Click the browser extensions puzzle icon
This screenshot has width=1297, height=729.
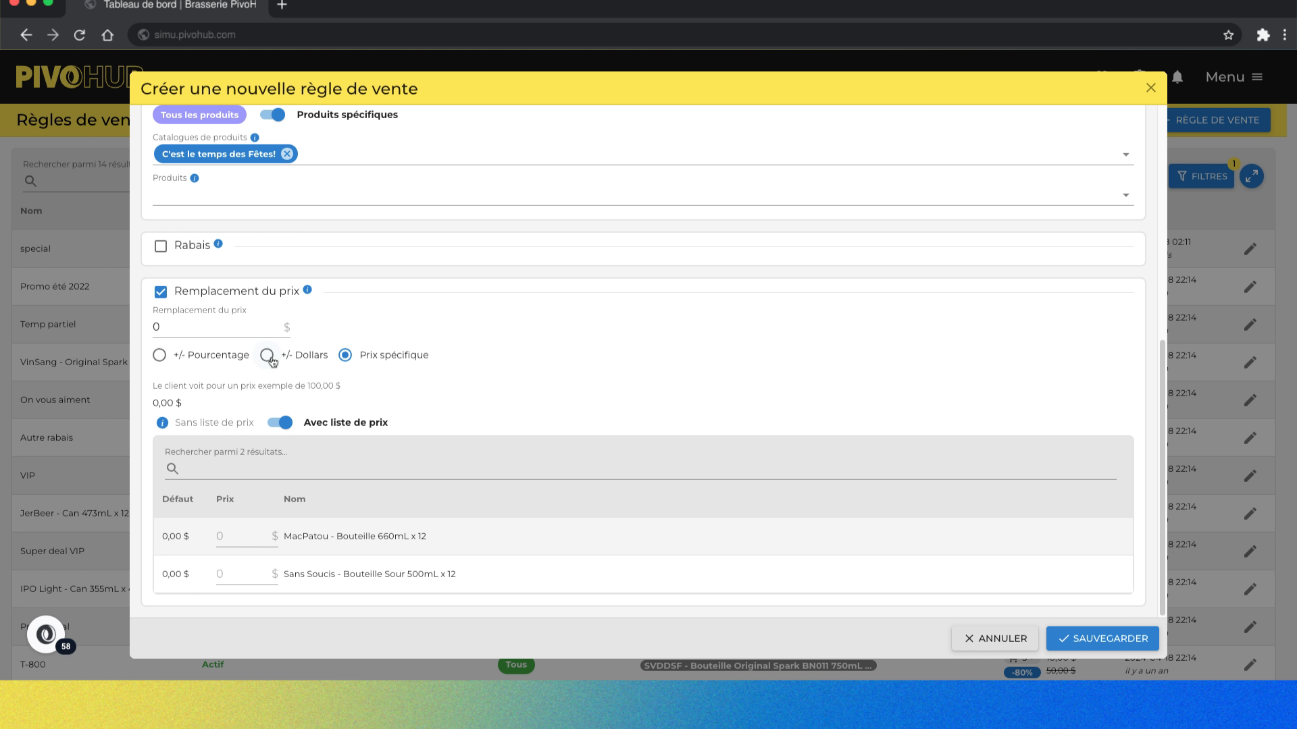[x=1263, y=35]
